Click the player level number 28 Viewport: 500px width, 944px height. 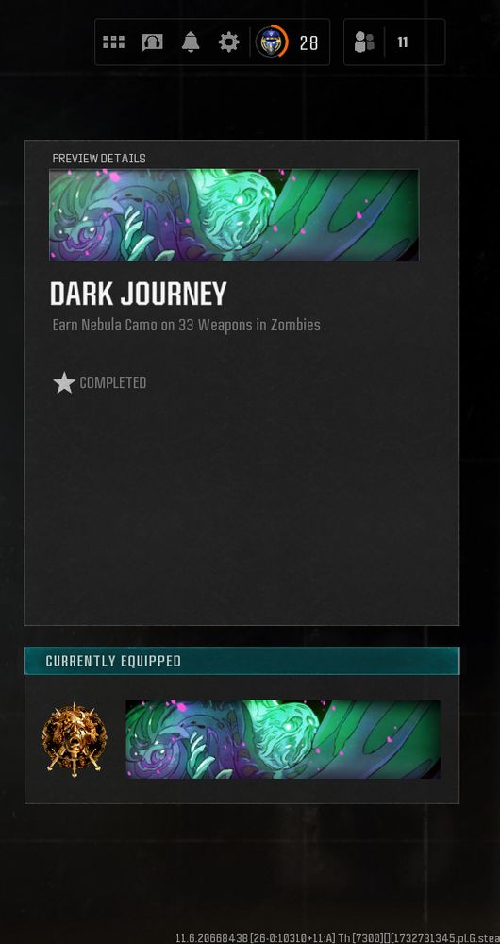308,42
